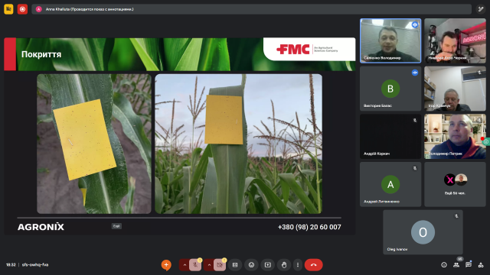Select the Андрей Литвиненко participant tile
This screenshot has width=490, height=275.
coord(390,184)
